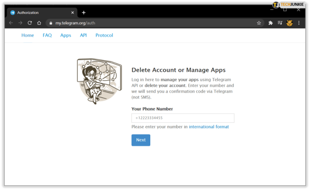Open the extensions puzzle icon

[270, 23]
